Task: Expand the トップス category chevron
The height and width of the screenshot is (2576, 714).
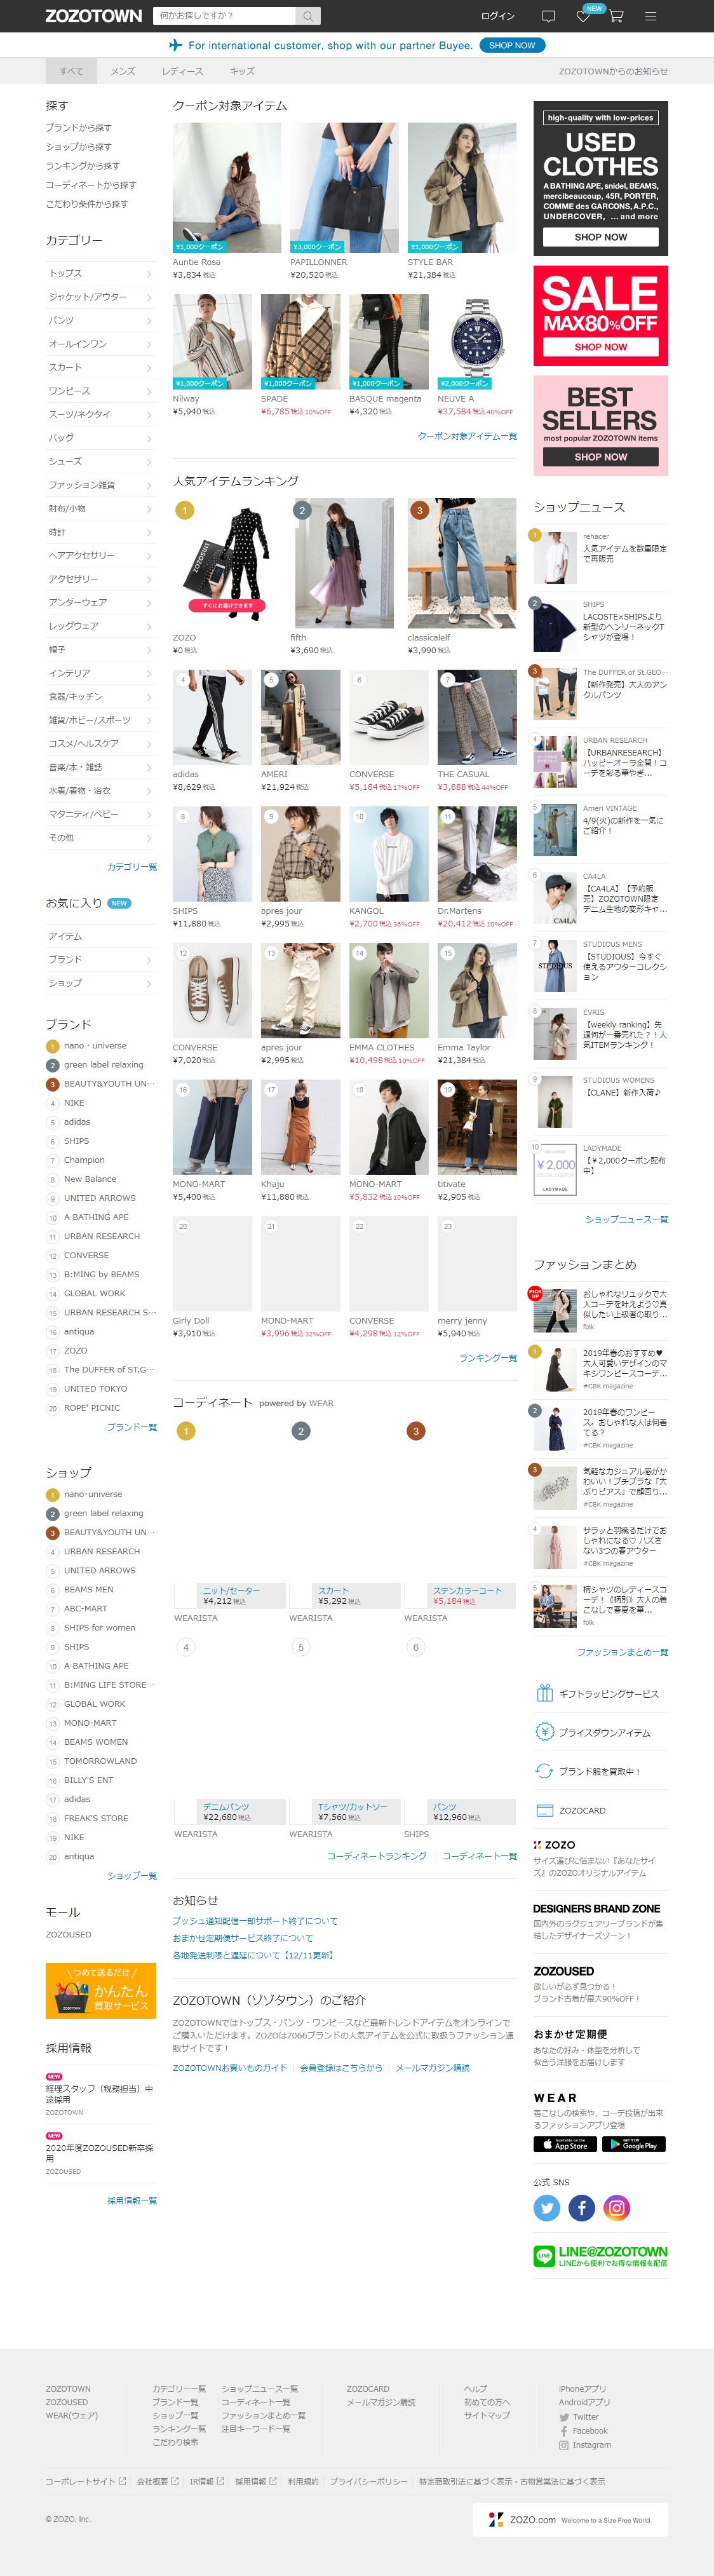Action: pos(149,274)
